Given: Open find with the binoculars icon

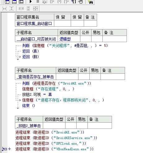Looking at the screenshot, I should click(x=90, y=2).
